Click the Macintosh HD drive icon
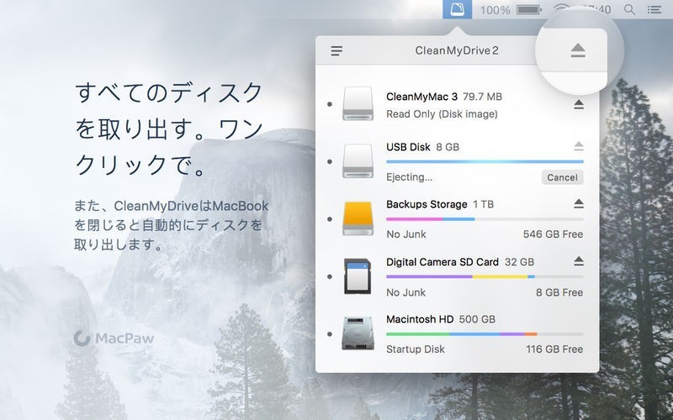The height and width of the screenshot is (420, 673). click(x=363, y=333)
